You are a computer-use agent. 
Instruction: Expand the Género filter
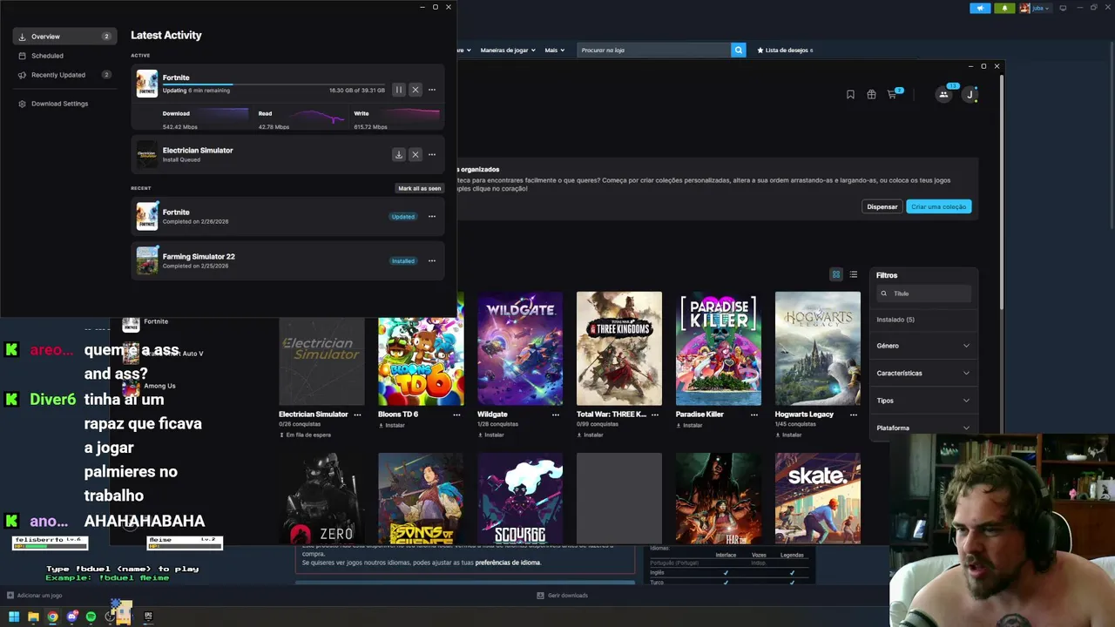pos(923,346)
